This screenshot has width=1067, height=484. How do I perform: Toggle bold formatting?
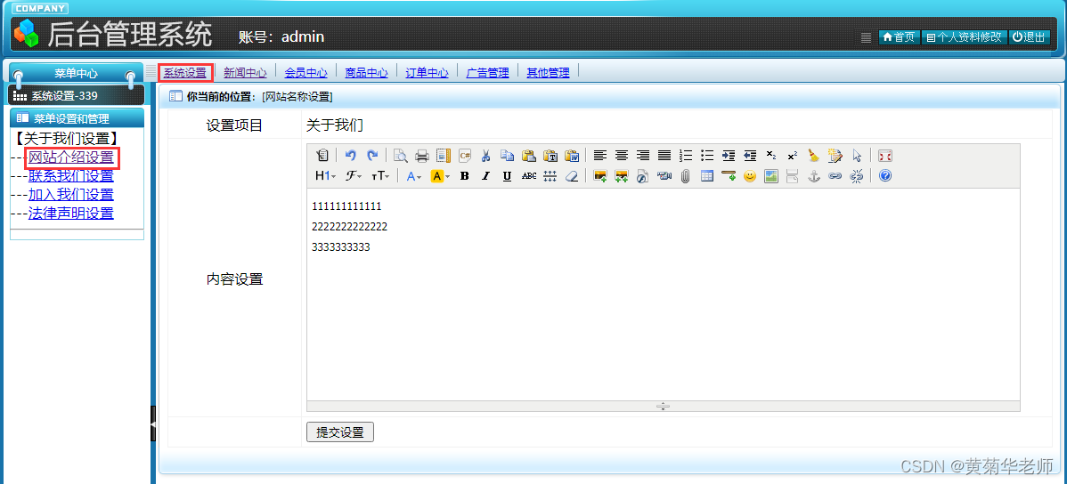pos(465,176)
